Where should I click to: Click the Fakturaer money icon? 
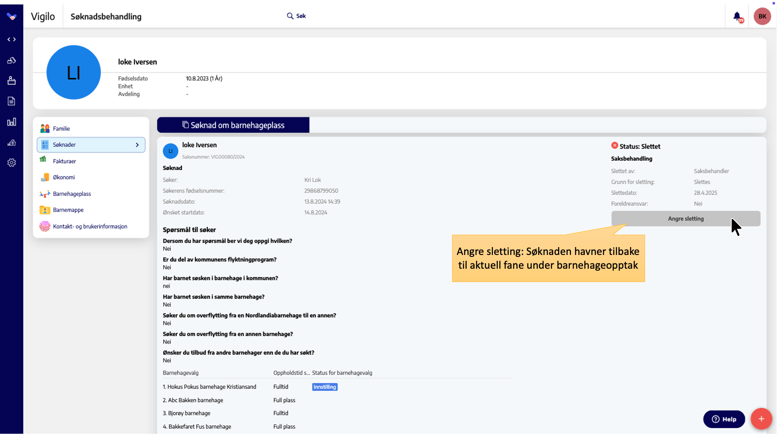click(43, 159)
